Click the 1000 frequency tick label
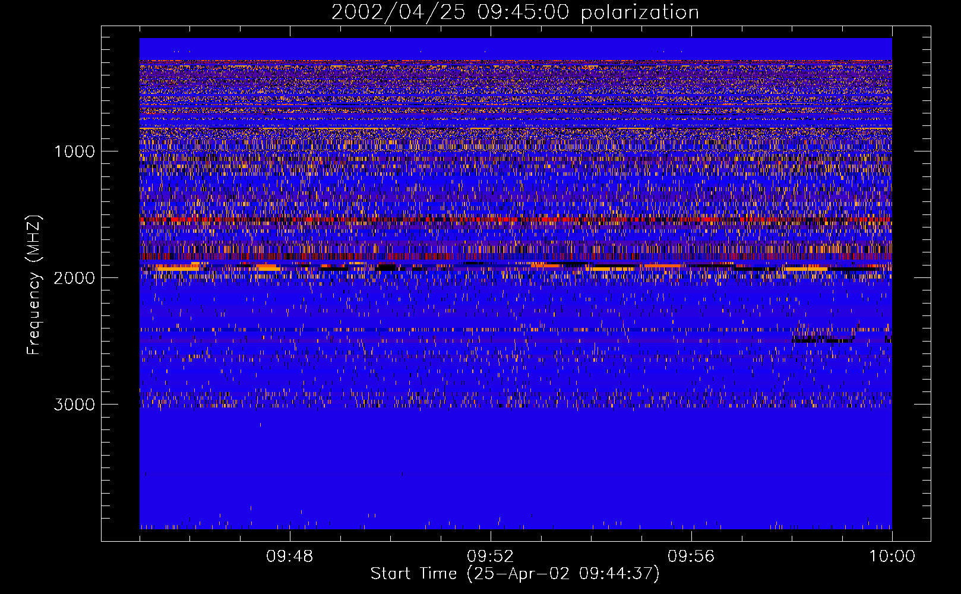The width and height of the screenshot is (961, 594). coord(74,151)
